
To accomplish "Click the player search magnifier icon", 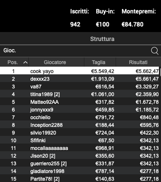I will (155, 51).
